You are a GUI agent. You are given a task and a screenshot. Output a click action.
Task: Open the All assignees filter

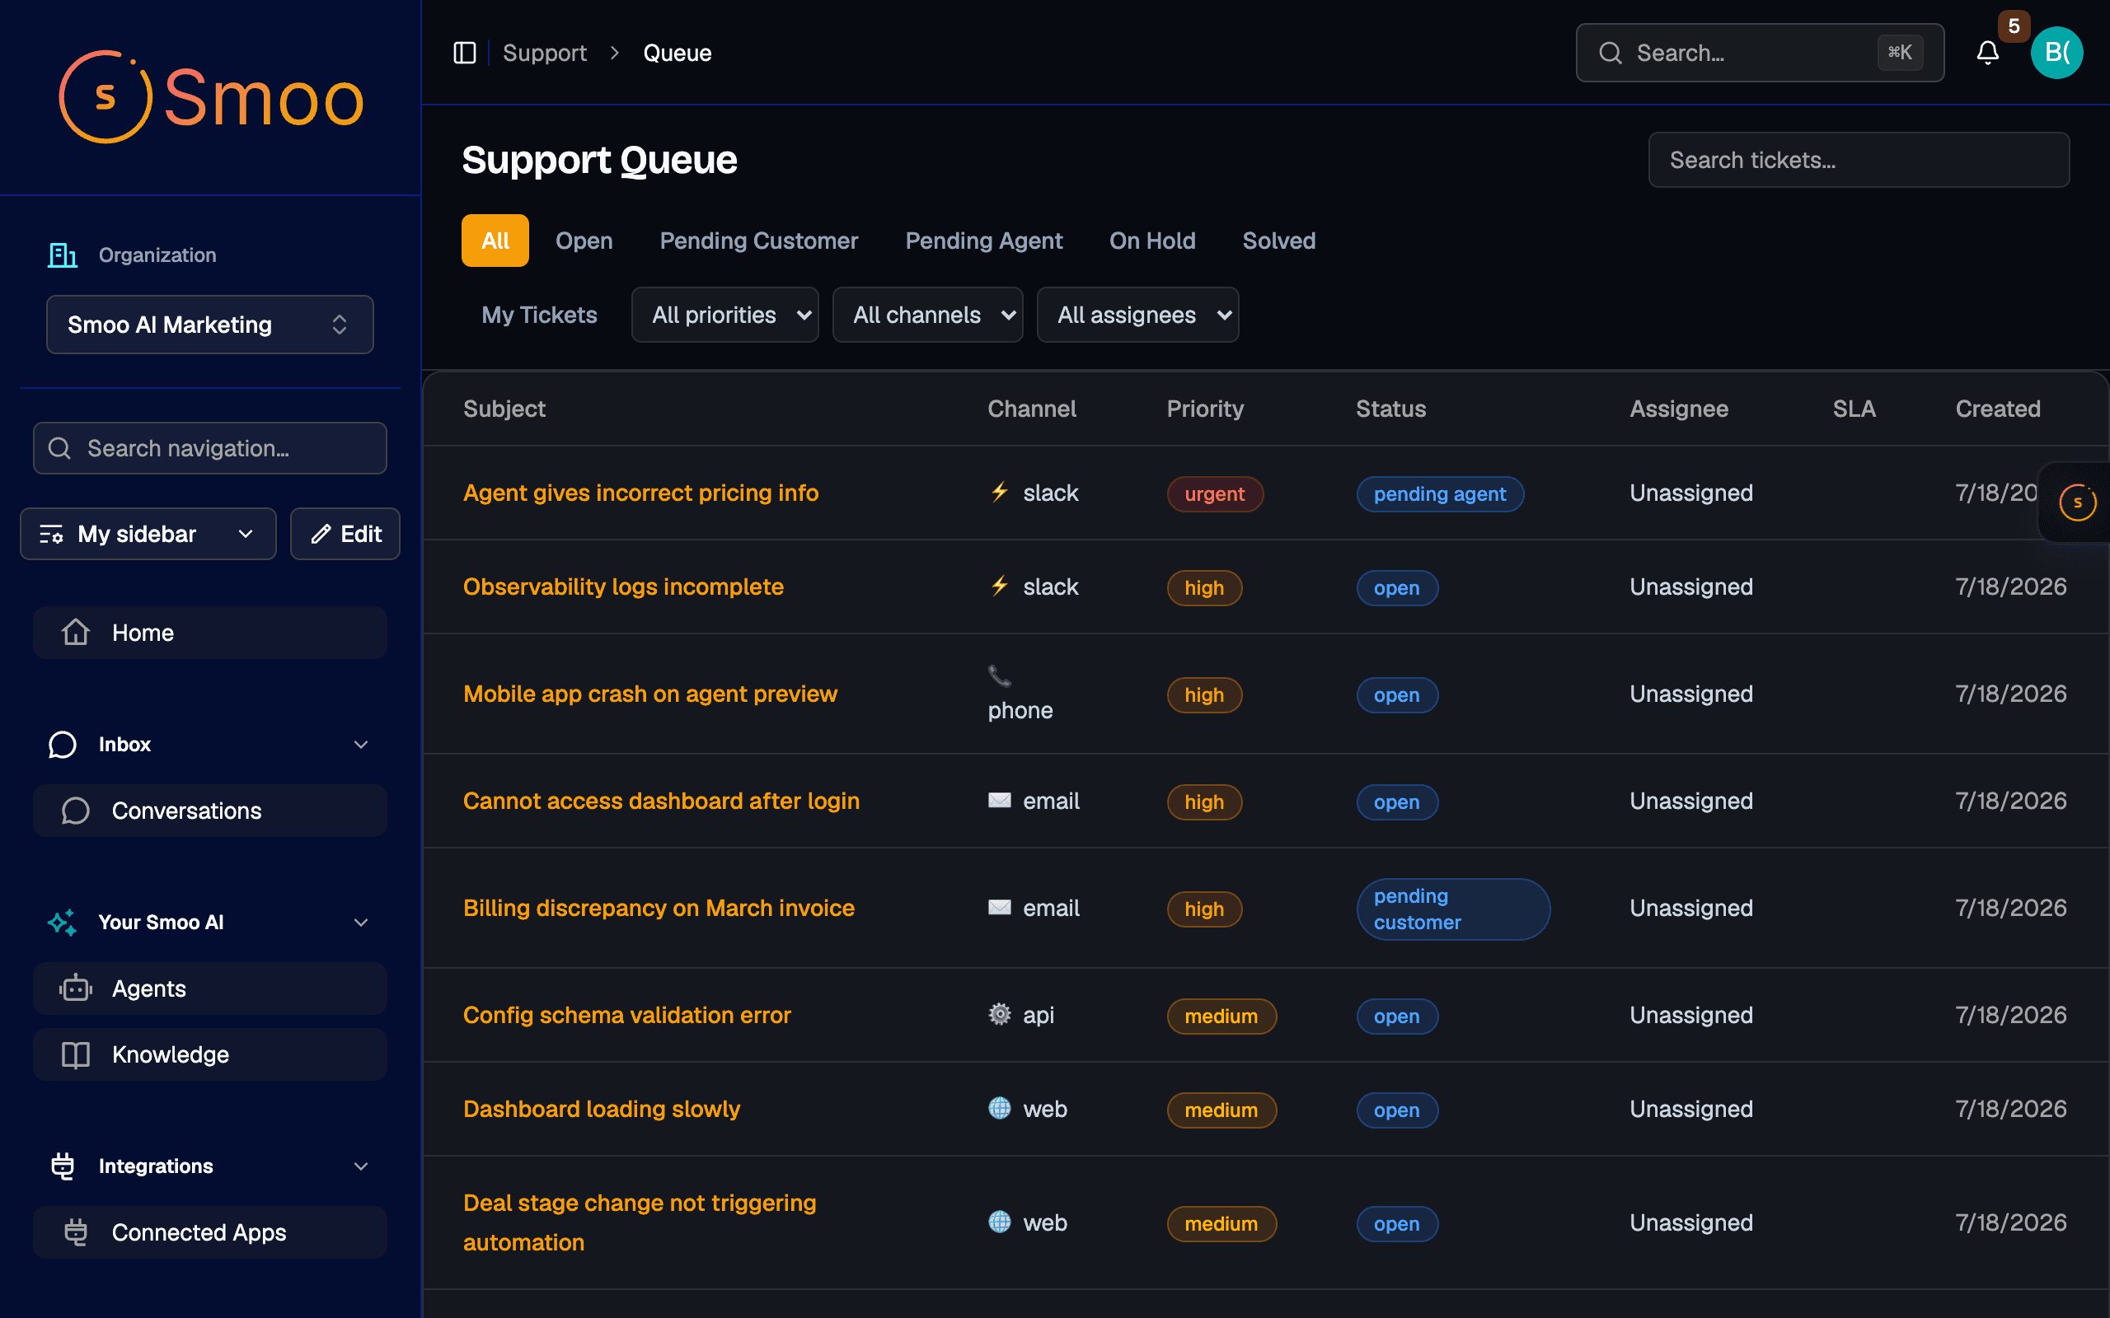click(x=1137, y=315)
